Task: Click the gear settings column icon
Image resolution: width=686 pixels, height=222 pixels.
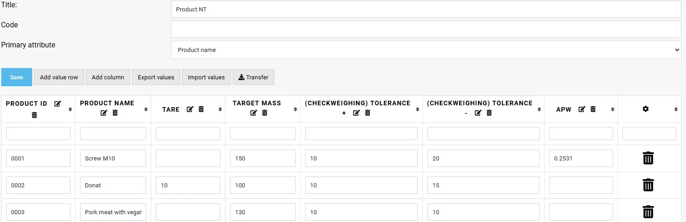Action: click(x=645, y=109)
